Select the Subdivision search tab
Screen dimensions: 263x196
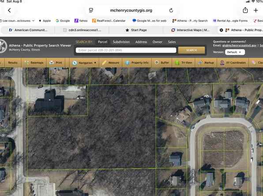point(121,42)
